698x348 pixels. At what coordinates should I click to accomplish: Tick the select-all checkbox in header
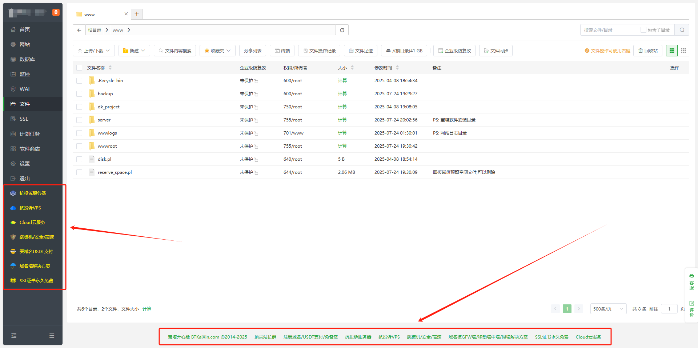click(x=79, y=68)
